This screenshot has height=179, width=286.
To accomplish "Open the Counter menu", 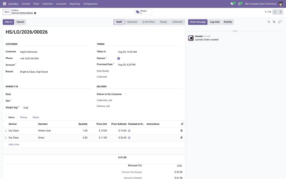I will [x=26, y=4].
